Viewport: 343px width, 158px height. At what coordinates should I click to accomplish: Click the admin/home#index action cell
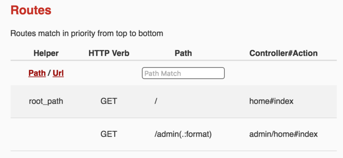tap(283, 134)
